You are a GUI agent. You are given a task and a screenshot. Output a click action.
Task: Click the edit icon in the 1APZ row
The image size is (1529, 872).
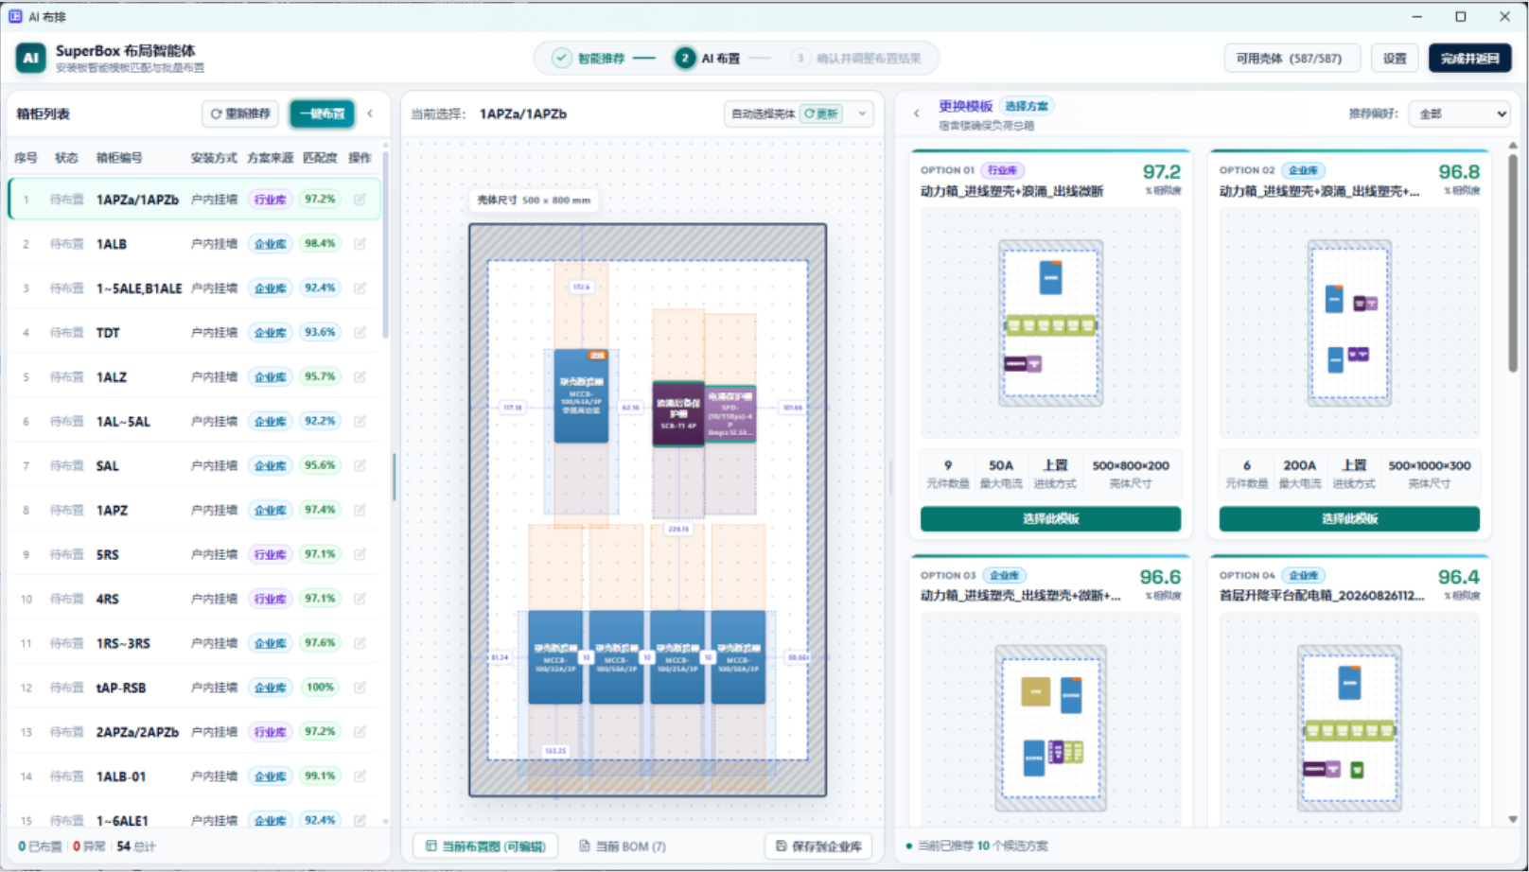360,510
